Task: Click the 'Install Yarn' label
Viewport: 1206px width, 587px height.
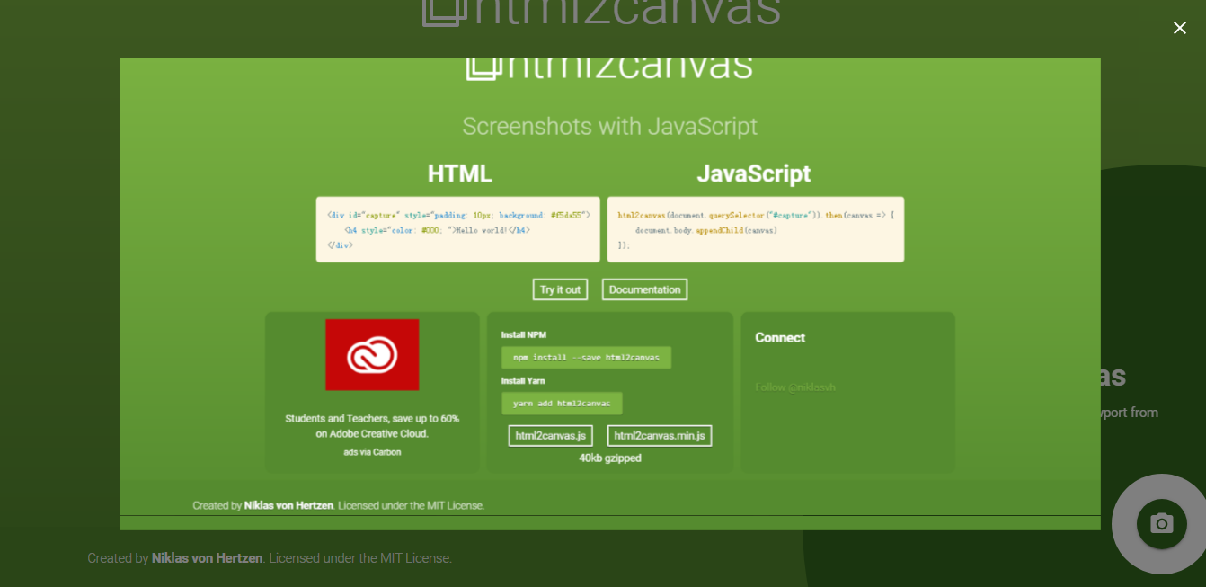Action: pyautogui.click(x=523, y=380)
